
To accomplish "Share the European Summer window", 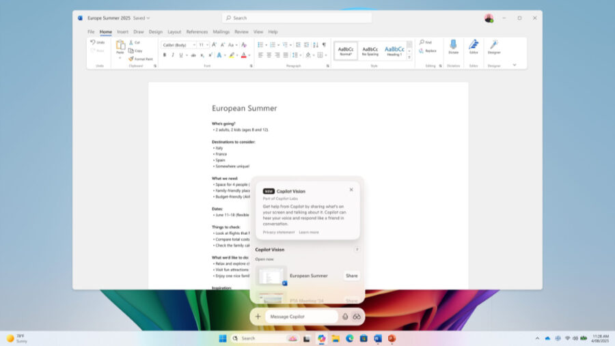I will click(351, 276).
